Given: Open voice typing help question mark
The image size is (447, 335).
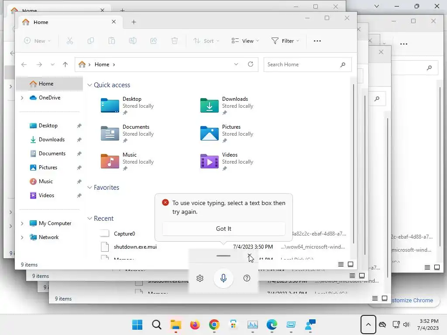Looking at the screenshot, I should point(247,278).
